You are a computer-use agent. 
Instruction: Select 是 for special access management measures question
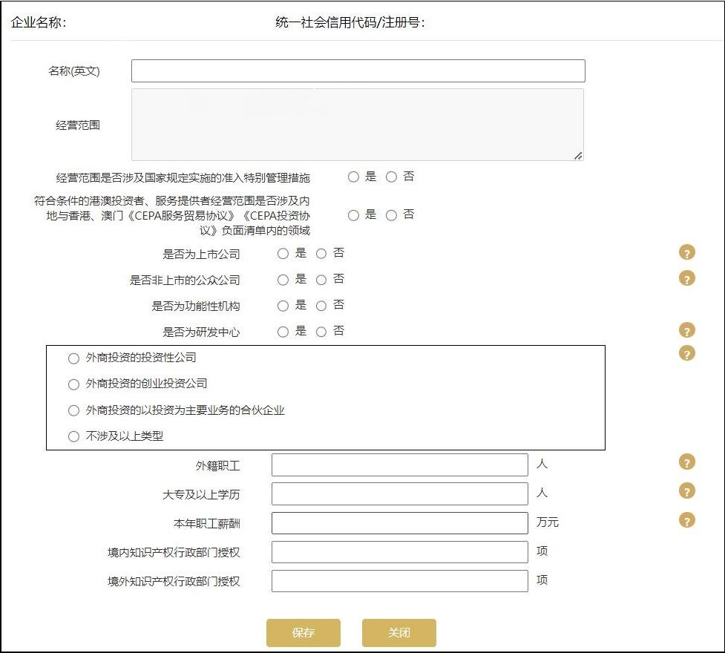pyautogui.click(x=353, y=176)
